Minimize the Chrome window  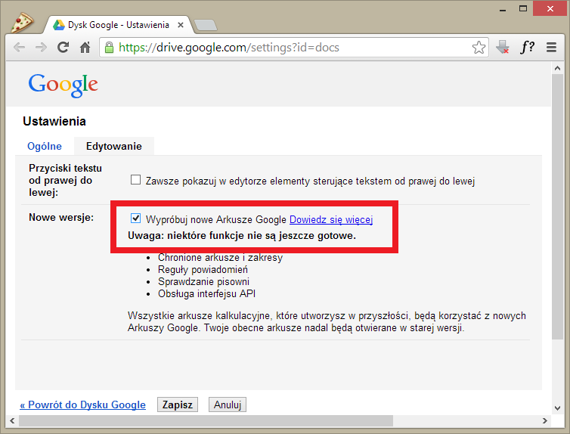click(x=503, y=9)
